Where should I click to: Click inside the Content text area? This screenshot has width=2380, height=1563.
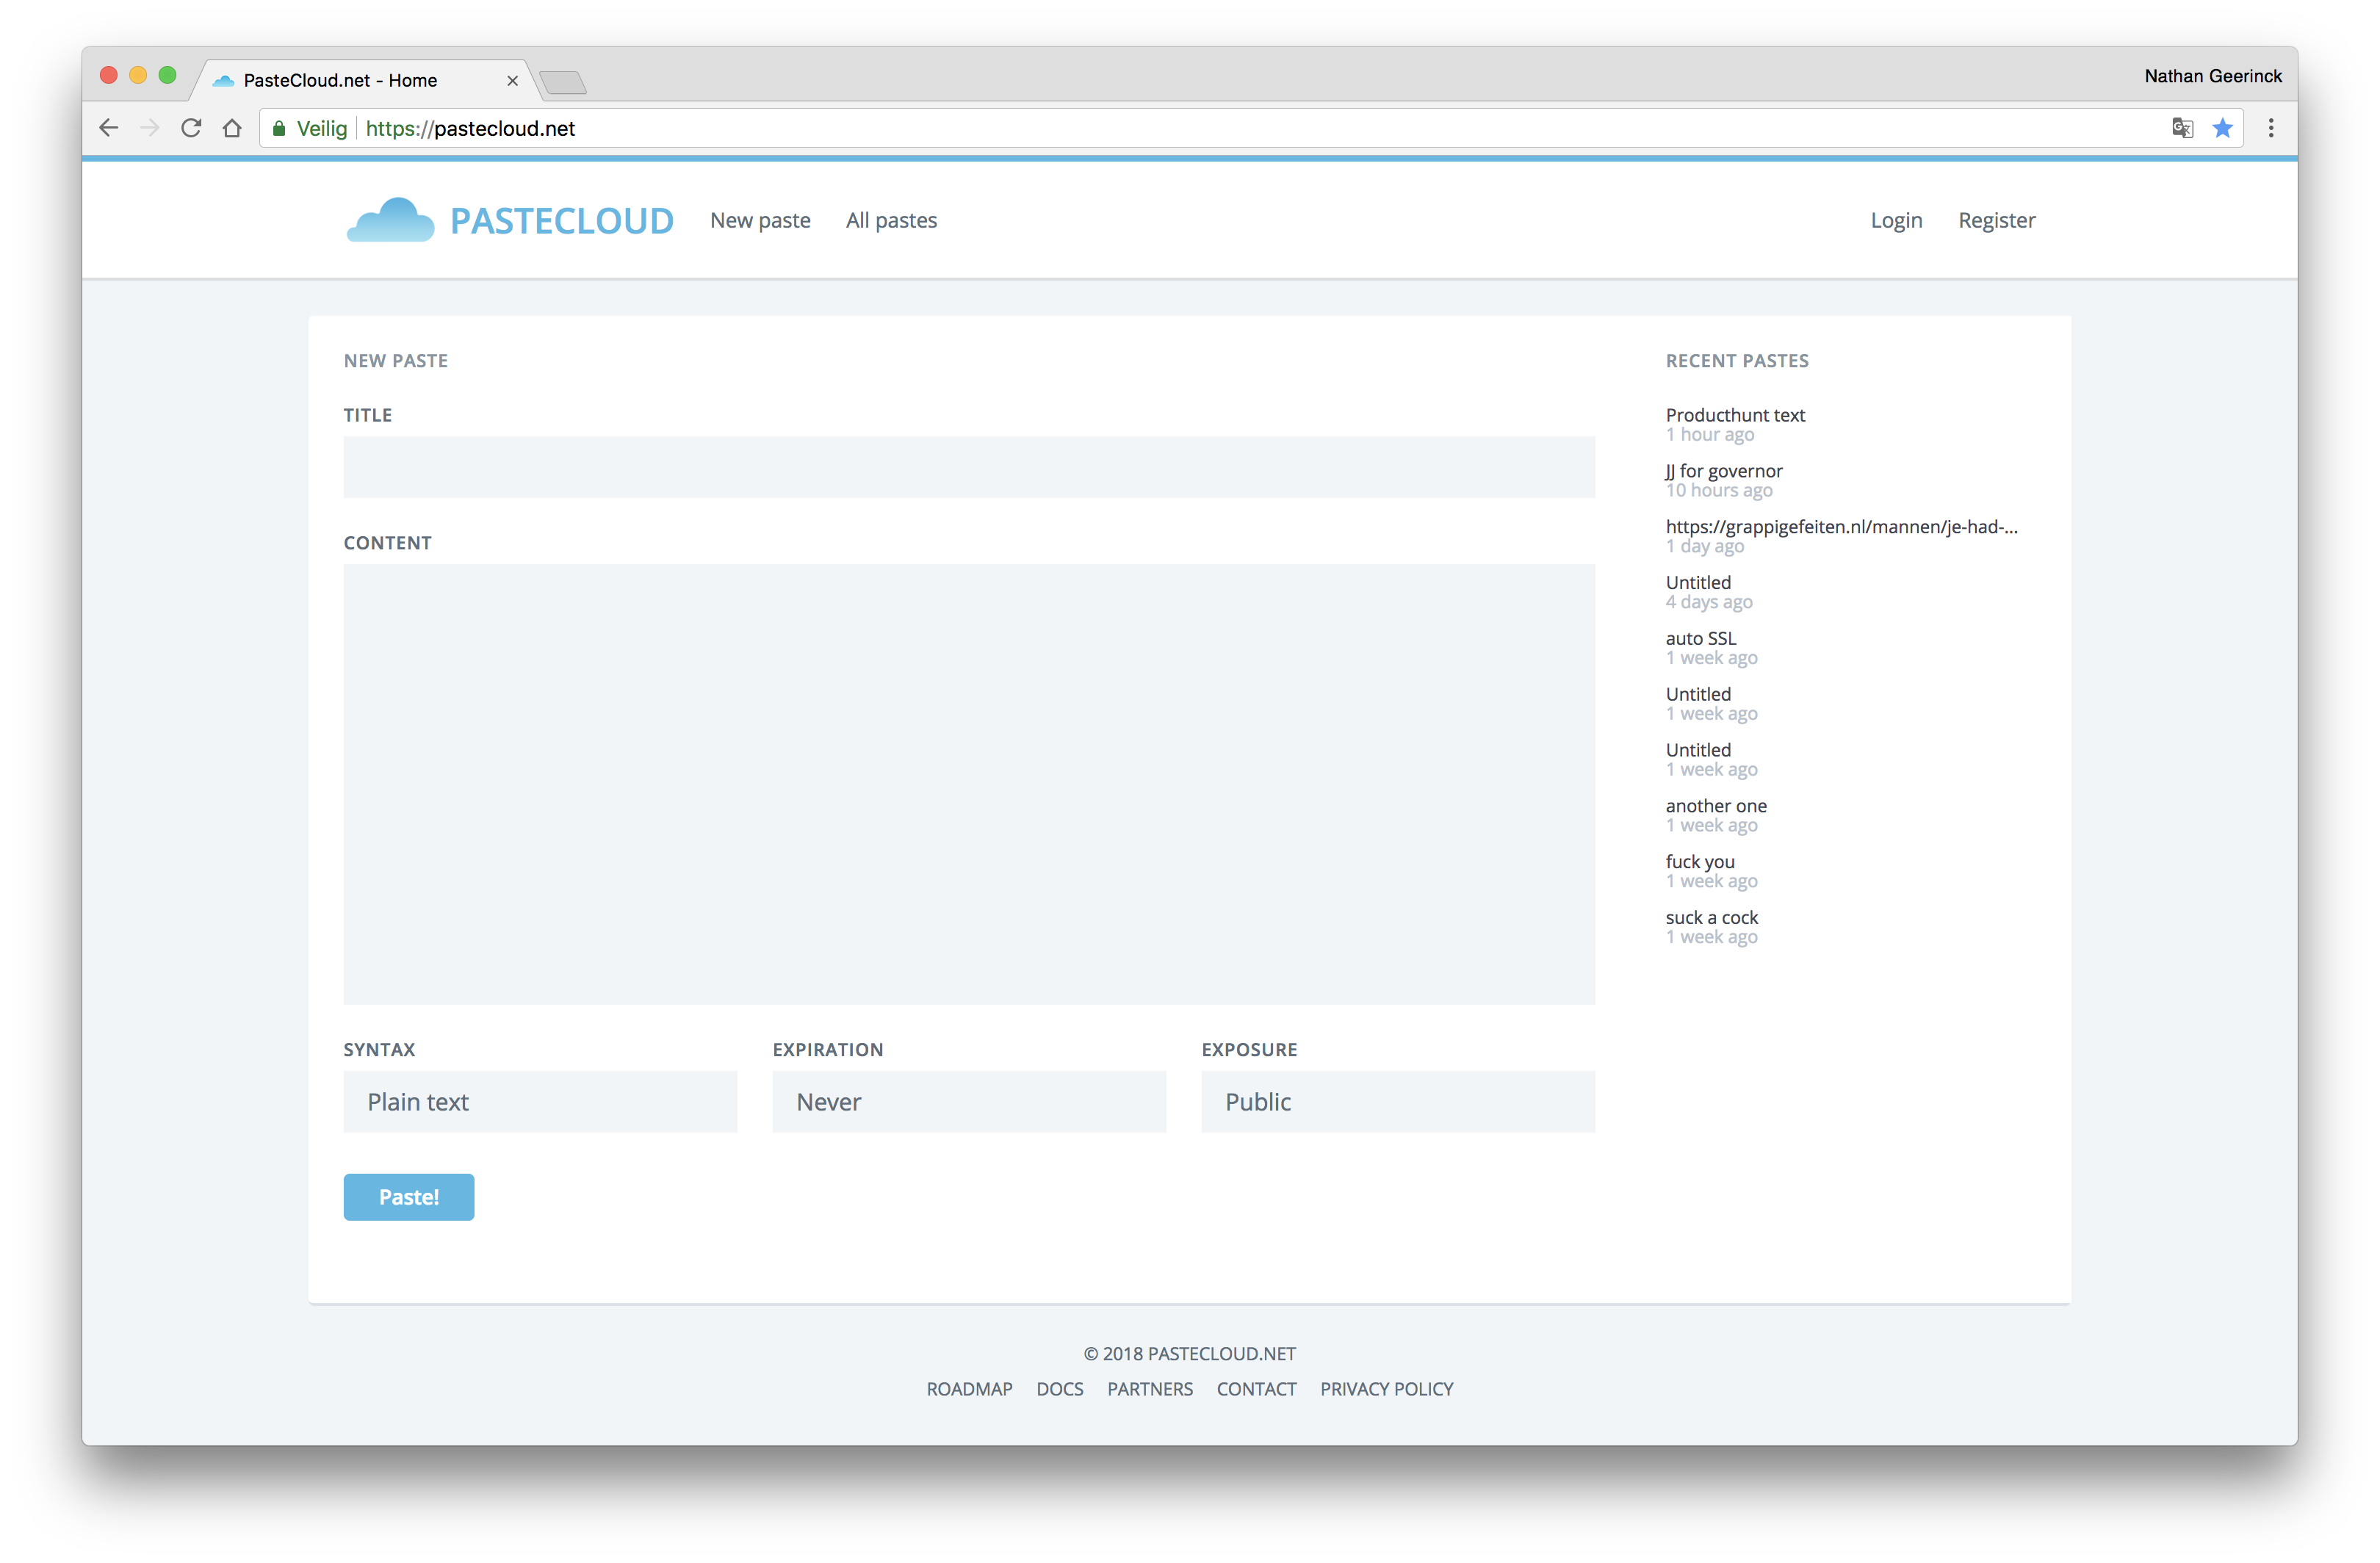pos(968,783)
